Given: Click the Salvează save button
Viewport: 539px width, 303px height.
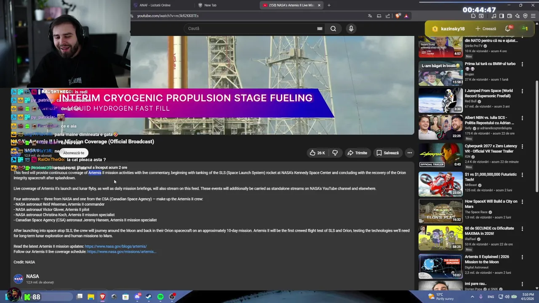Looking at the screenshot, I should point(387,153).
